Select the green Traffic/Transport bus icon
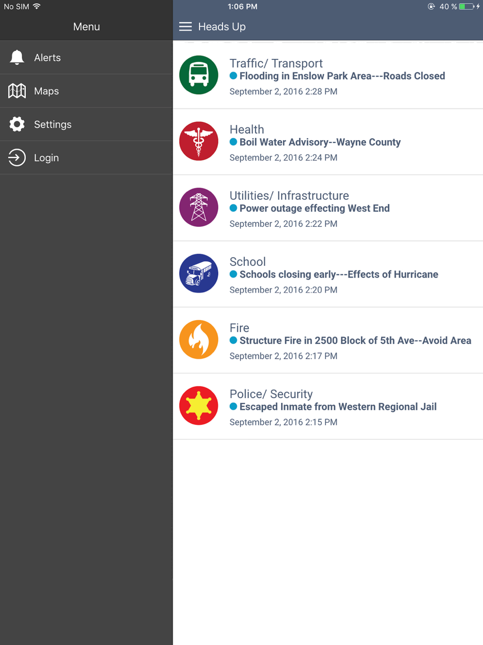Screen dimensions: 483x645 click(199, 75)
